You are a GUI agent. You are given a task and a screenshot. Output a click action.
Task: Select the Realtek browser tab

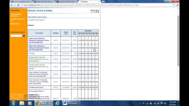[x=90, y=1]
